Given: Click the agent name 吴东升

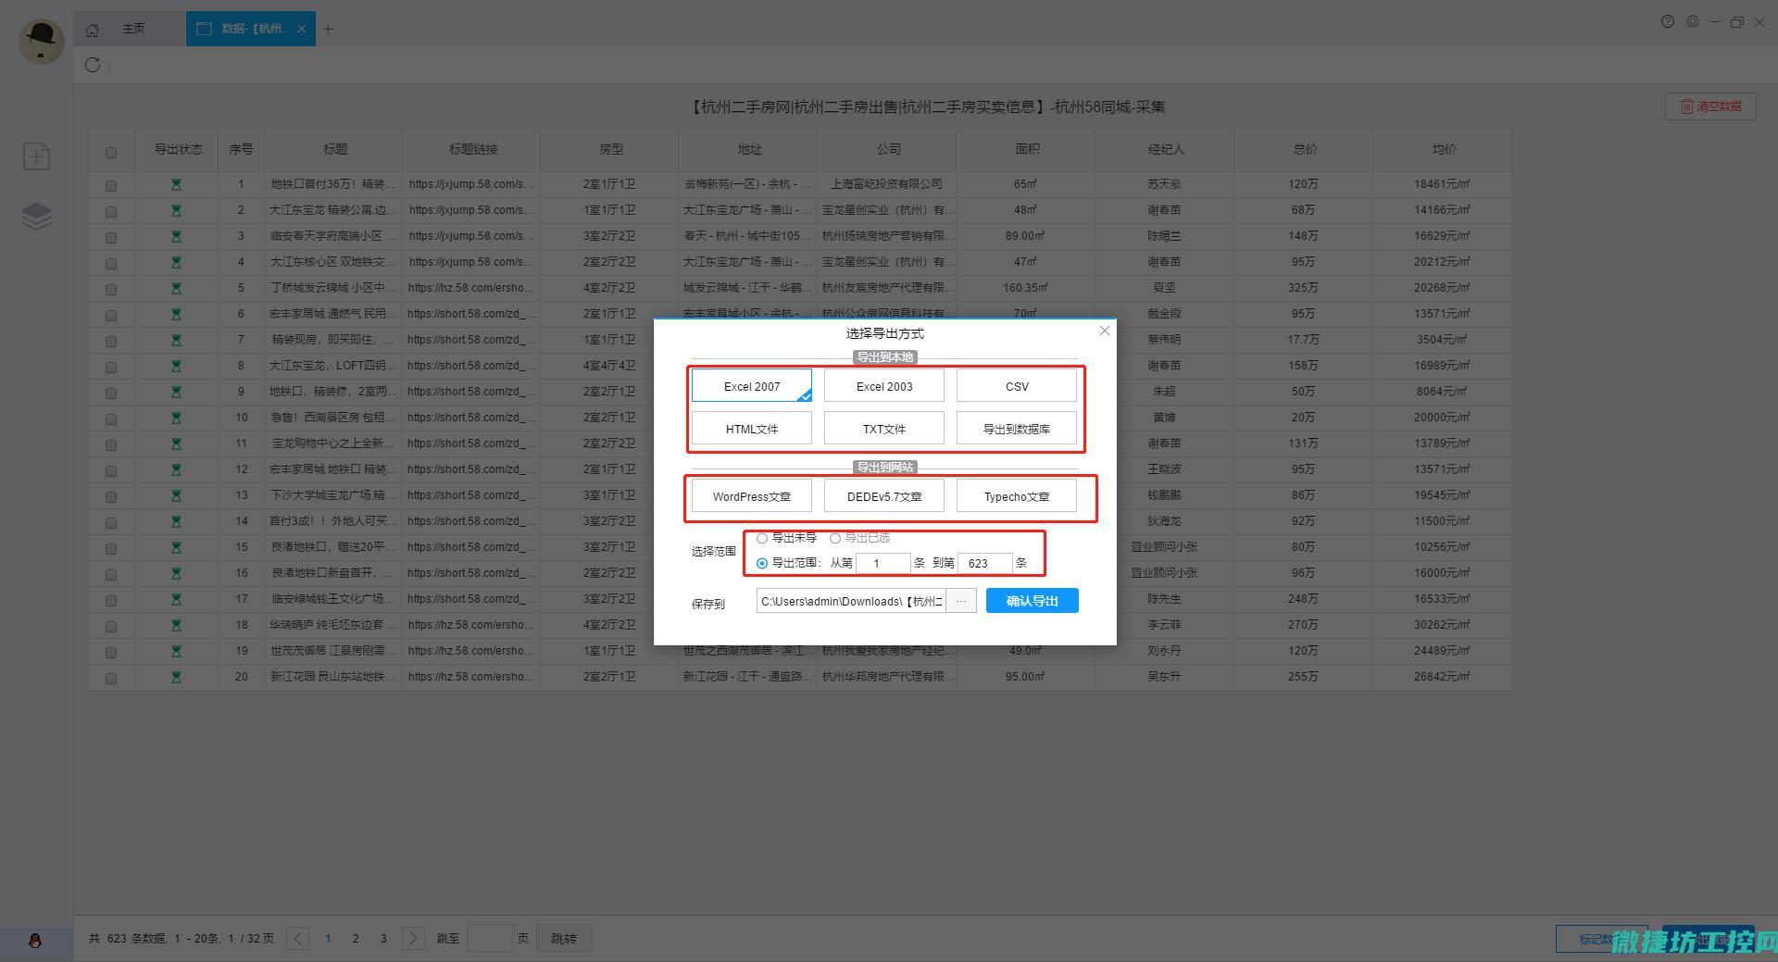Looking at the screenshot, I should [x=1164, y=677].
